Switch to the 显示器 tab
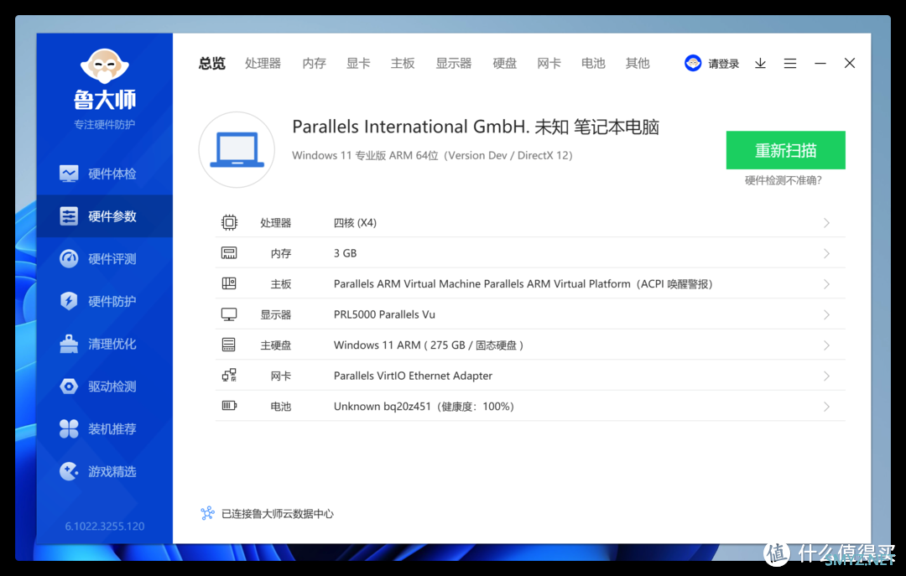This screenshot has width=906, height=576. click(454, 64)
